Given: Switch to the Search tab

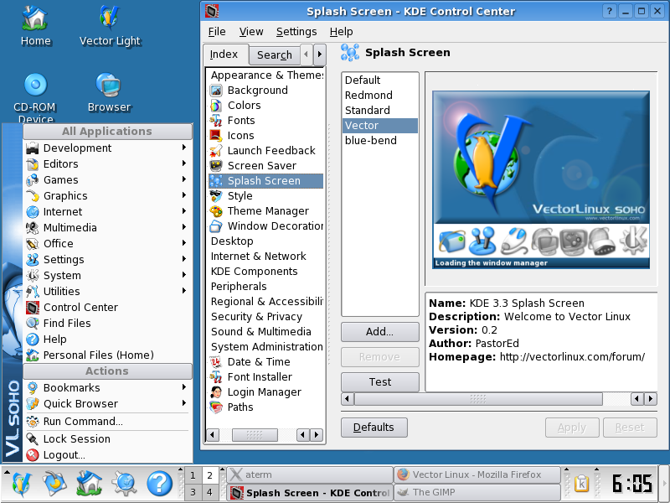Looking at the screenshot, I should tap(274, 55).
